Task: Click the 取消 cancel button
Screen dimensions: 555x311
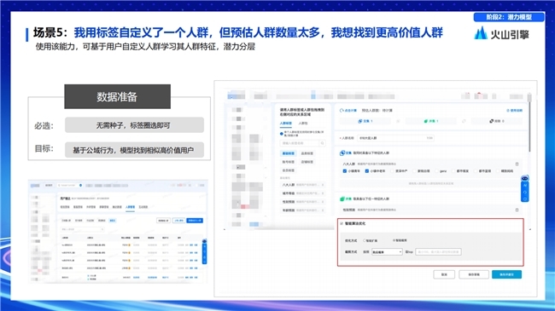Action: point(444,274)
